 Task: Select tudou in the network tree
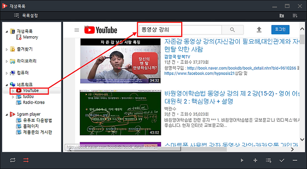tap(28, 96)
